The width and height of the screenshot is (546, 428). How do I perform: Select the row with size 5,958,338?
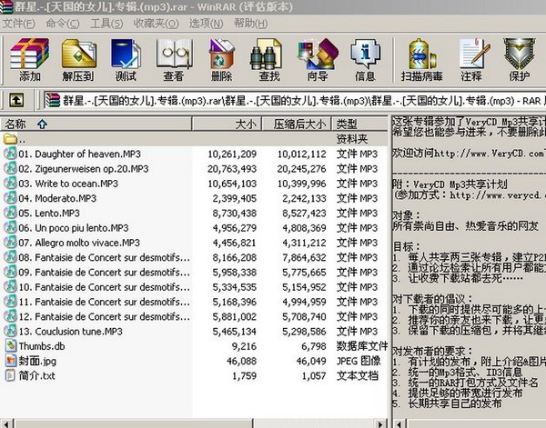pos(194,272)
